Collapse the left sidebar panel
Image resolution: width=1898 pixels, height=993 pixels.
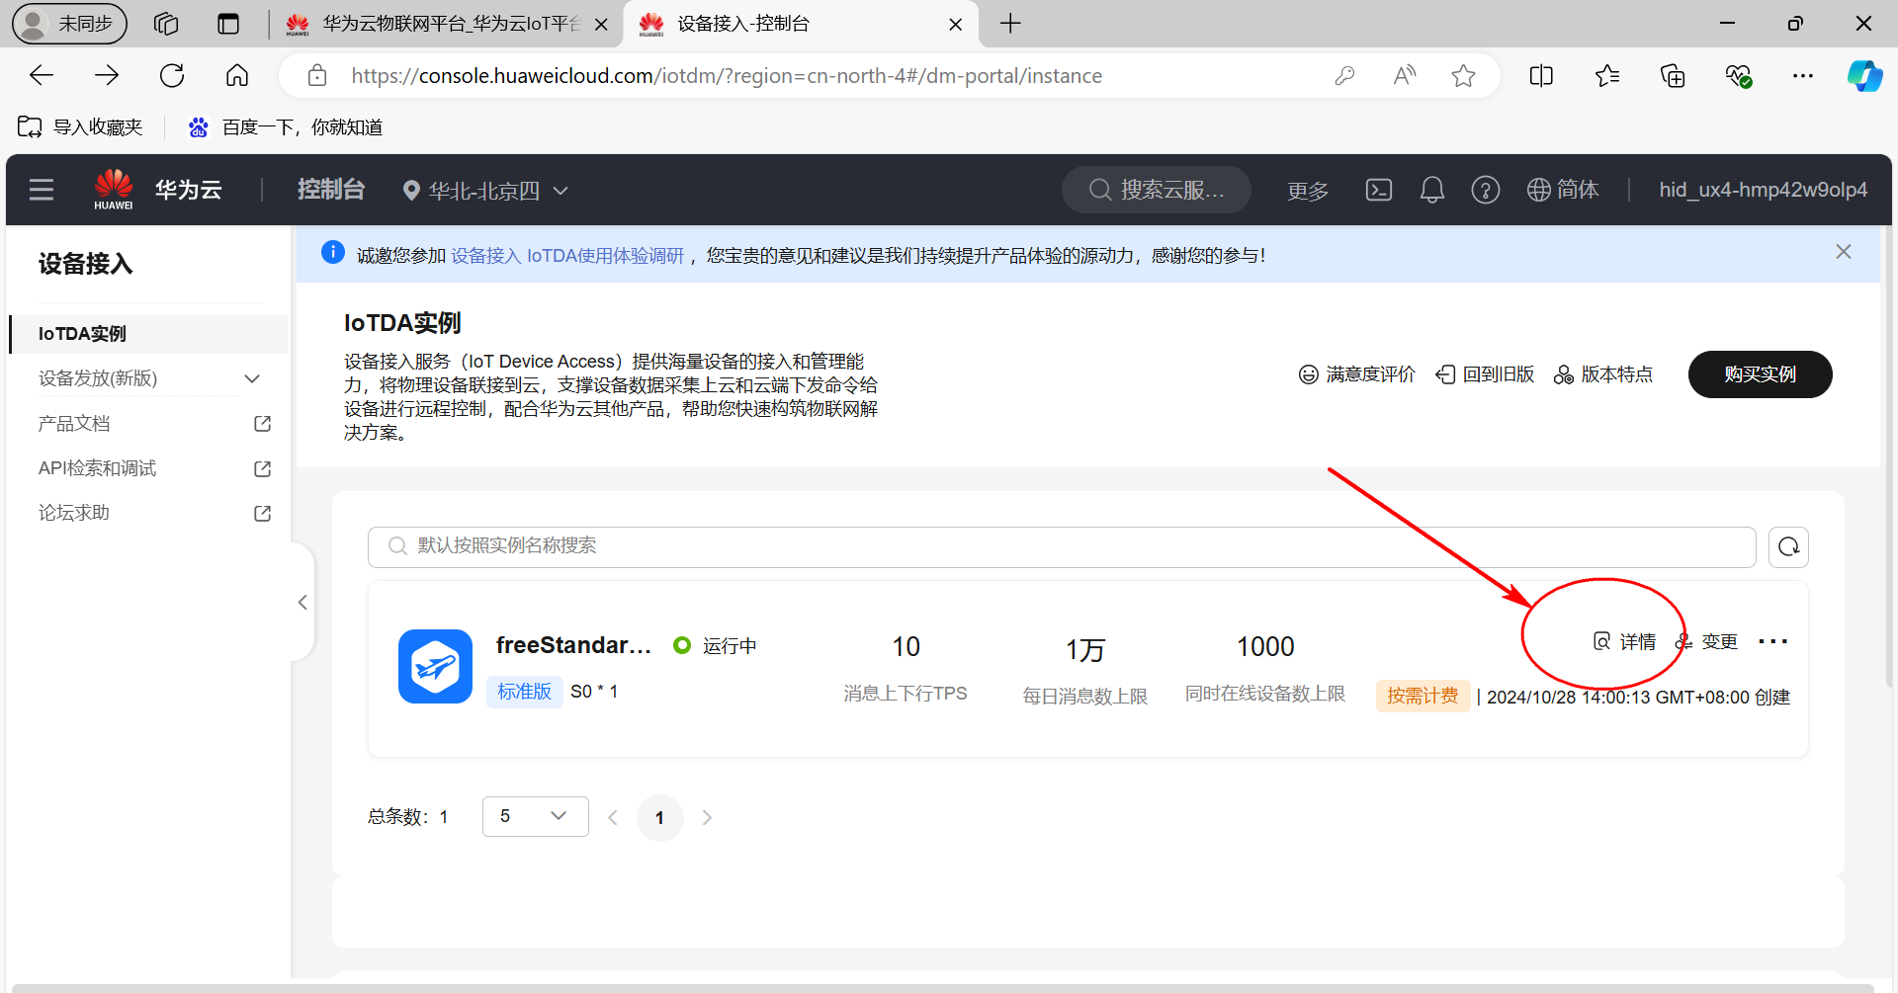pos(302,603)
